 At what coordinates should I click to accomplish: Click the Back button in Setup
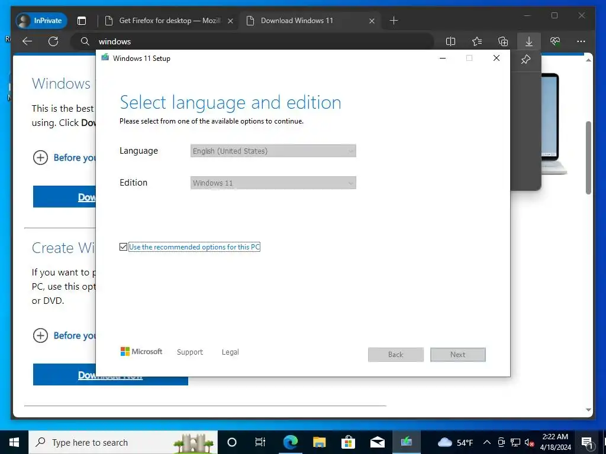[396, 355]
